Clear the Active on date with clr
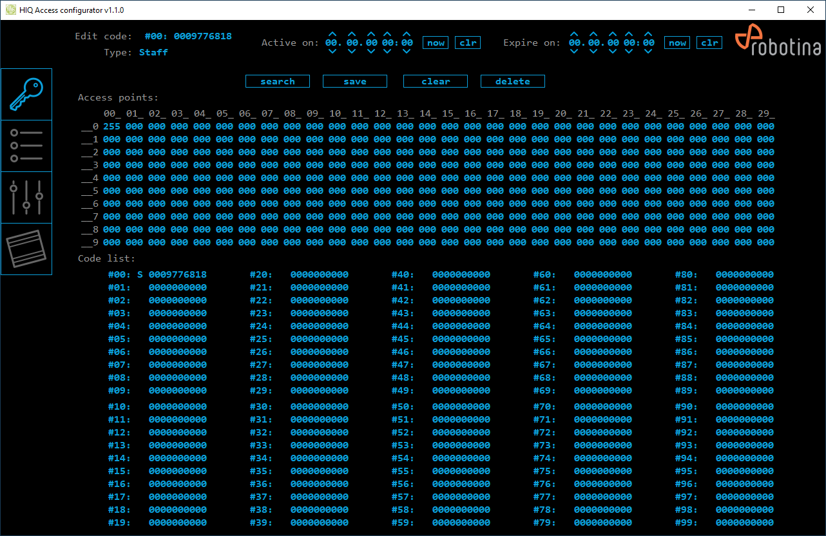Screen dimensions: 826x536 [468, 43]
